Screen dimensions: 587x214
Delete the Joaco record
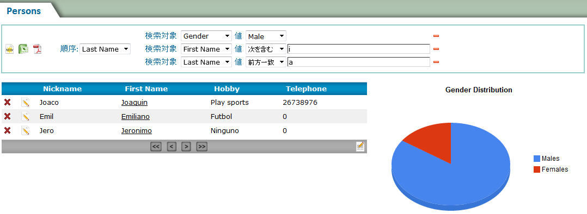coord(7,102)
